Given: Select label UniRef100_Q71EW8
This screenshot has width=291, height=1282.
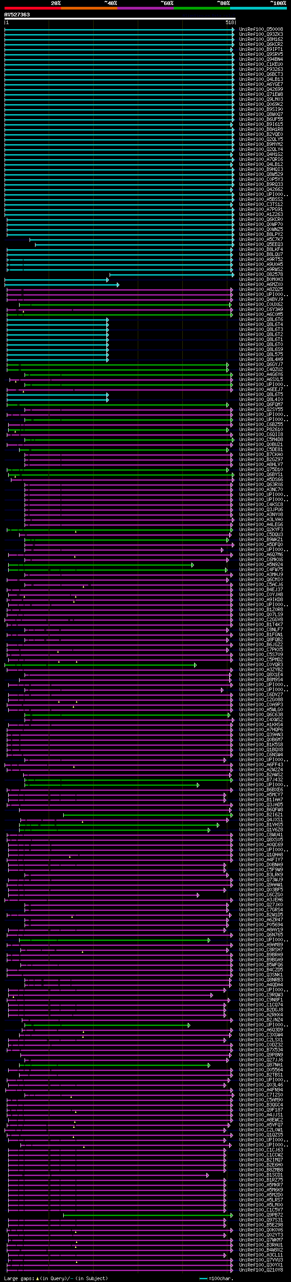Looking at the screenshot, I should coord(261,94).
